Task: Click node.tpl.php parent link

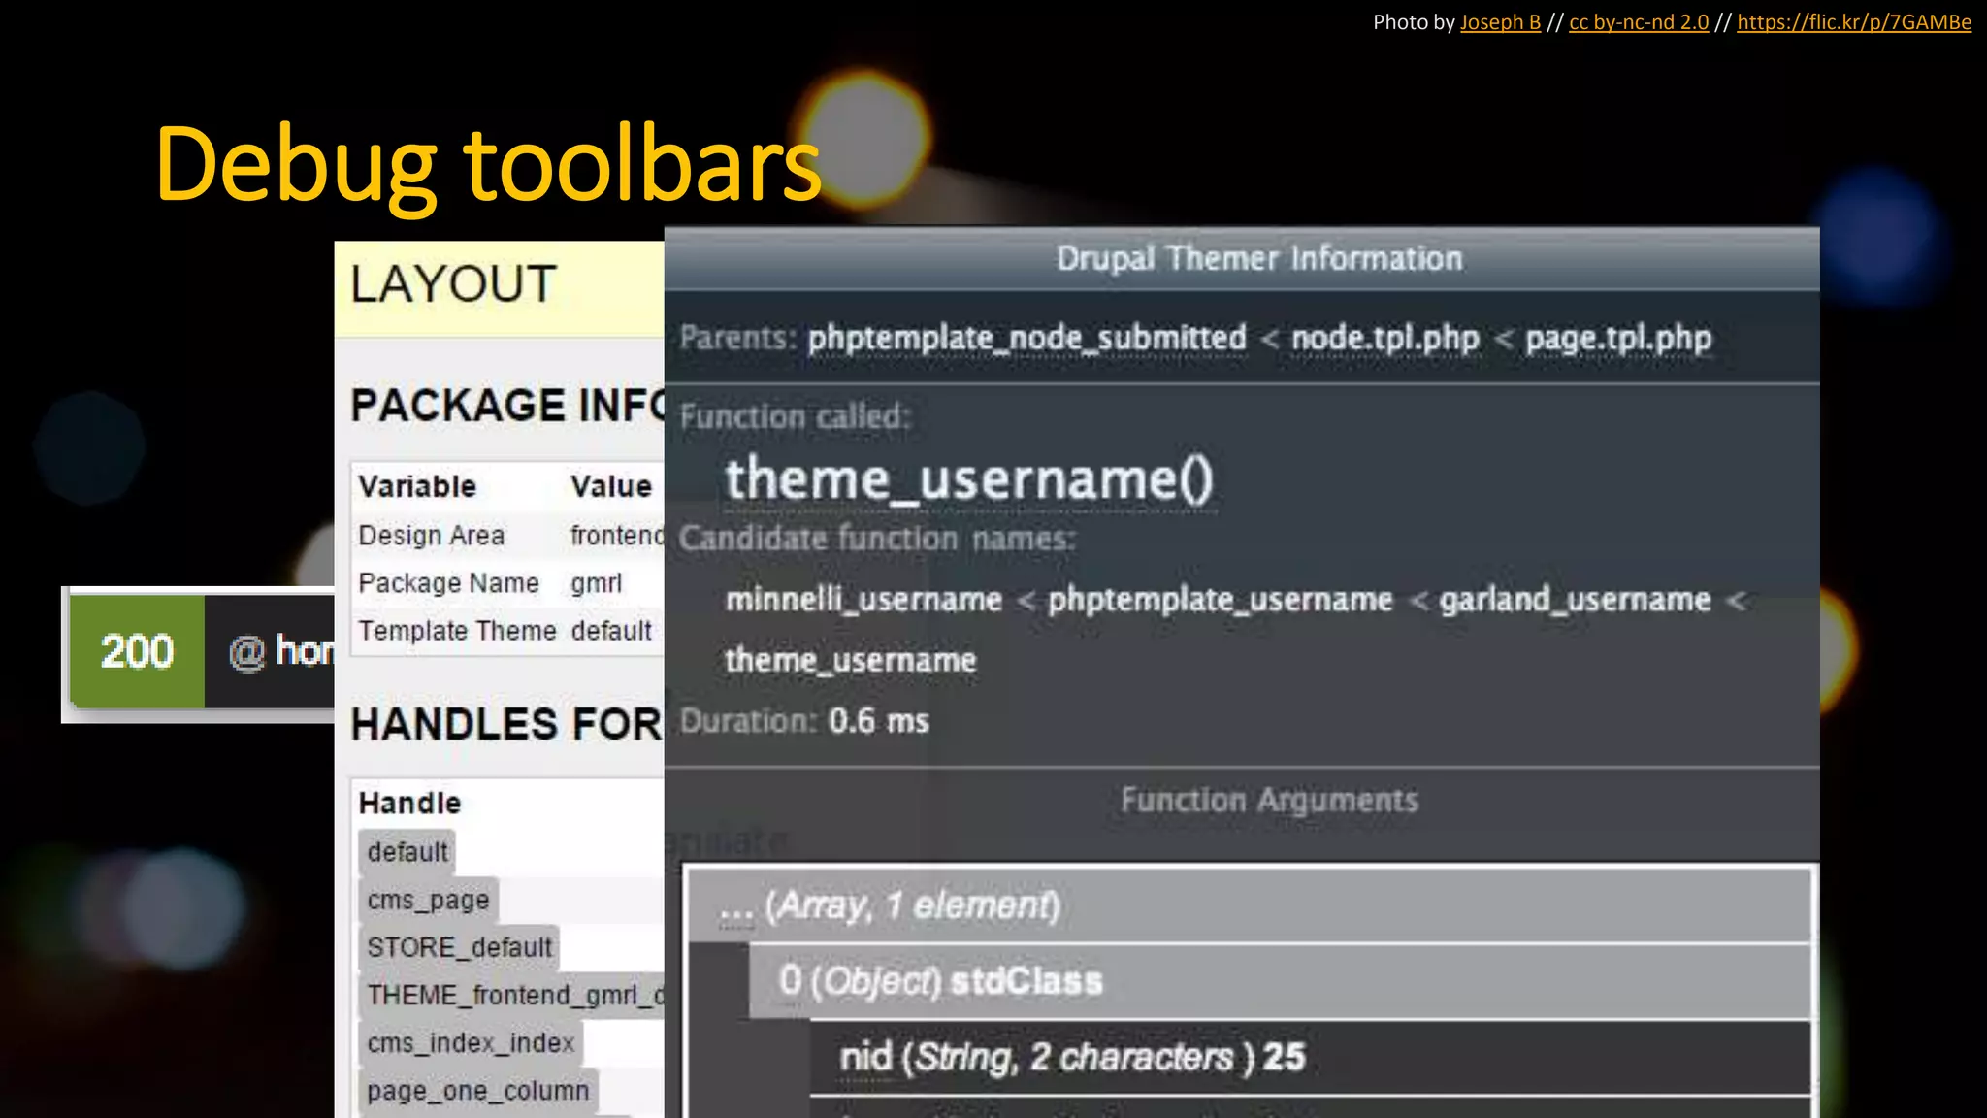Action: 1385,338
